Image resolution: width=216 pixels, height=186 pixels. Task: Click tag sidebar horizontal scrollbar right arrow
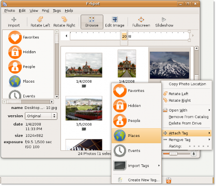point(52,102)
